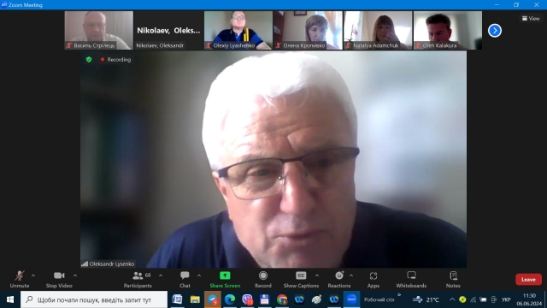Unmute the microphone
This screenshot has height=308, width=547.
[x=20, y=280]
